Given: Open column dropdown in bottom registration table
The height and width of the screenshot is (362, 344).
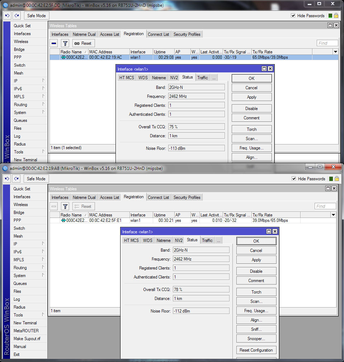Looking at the screenshot, I should 333,215.
